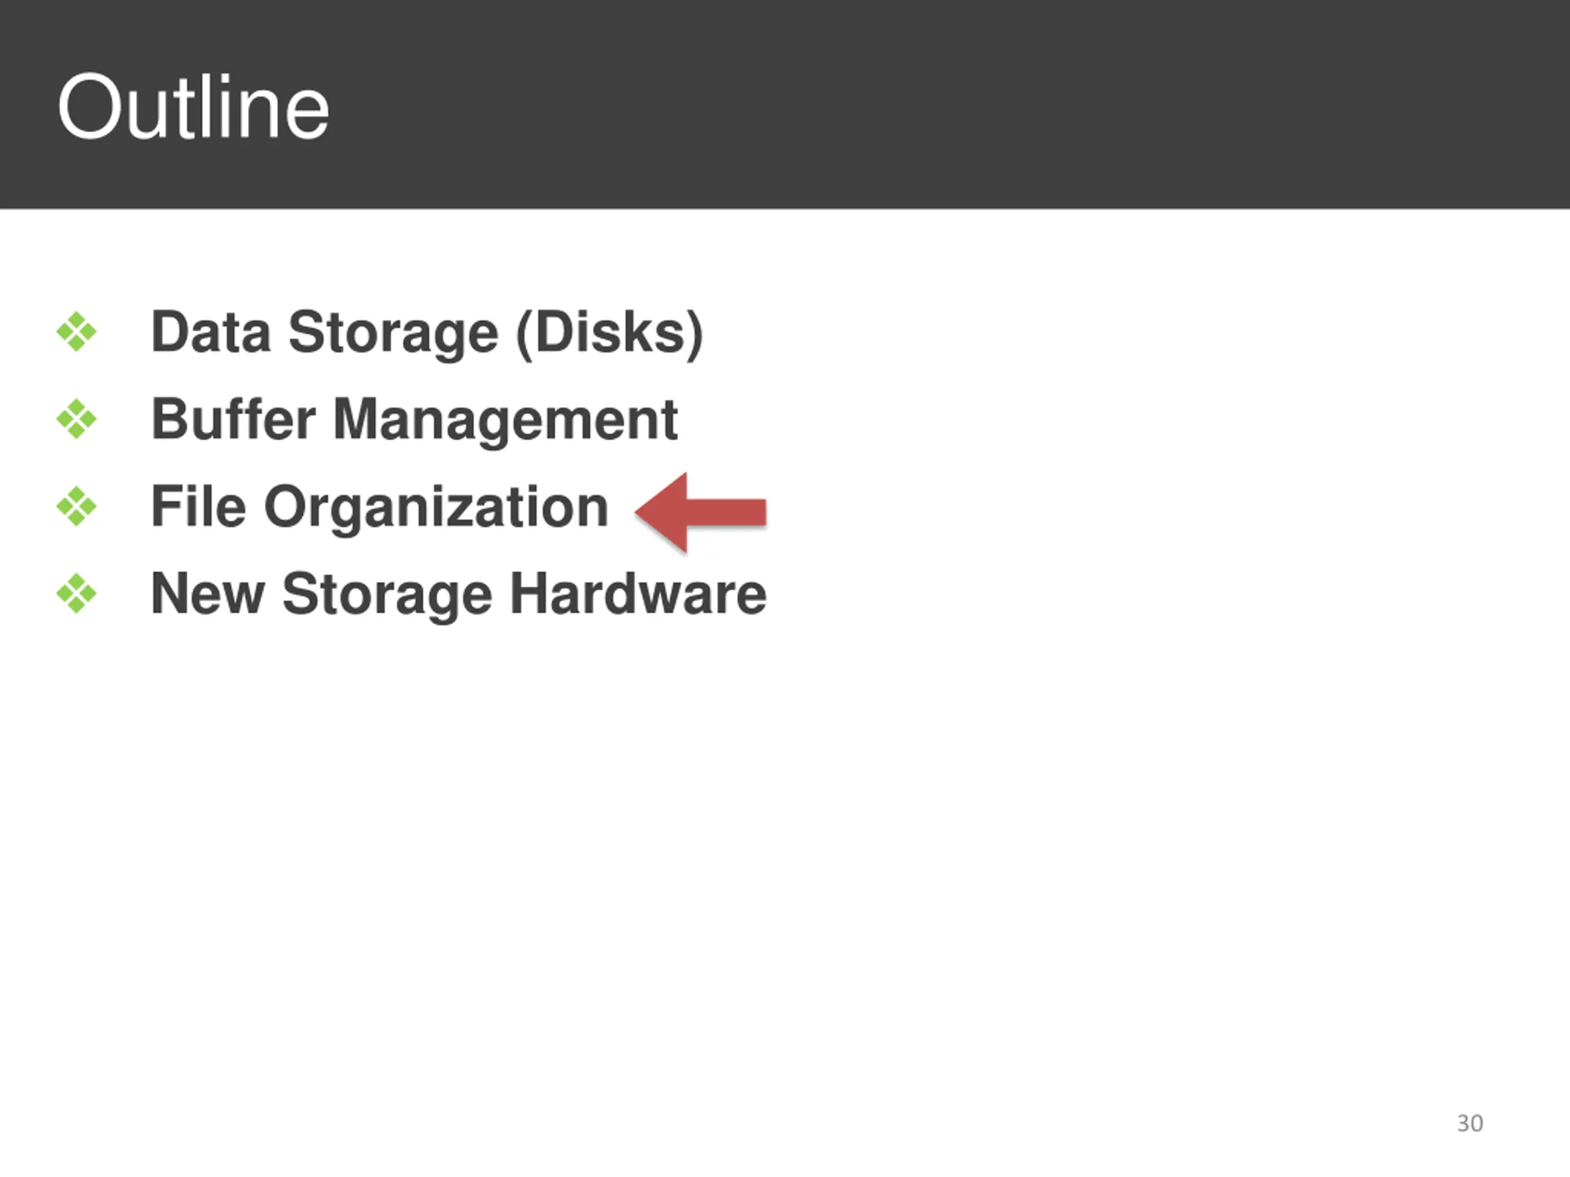Screen dimensions: 1570x1177
Task: Select the green bullet next to Buffer Management
Action: tap(77, 419)
